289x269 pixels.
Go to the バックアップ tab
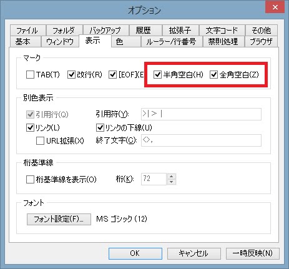[x=106, y=31]
